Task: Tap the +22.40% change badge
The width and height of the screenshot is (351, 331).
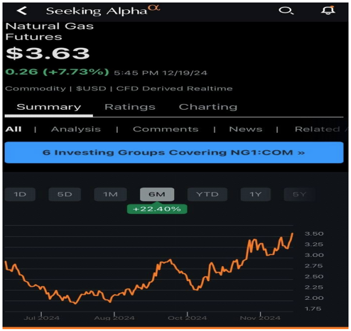Action: pyautogui.click(x=157, y=209)
